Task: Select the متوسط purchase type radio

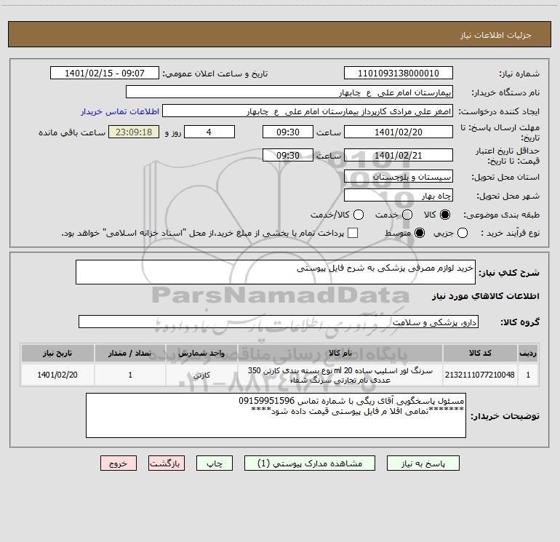Action: coord(420,233)
